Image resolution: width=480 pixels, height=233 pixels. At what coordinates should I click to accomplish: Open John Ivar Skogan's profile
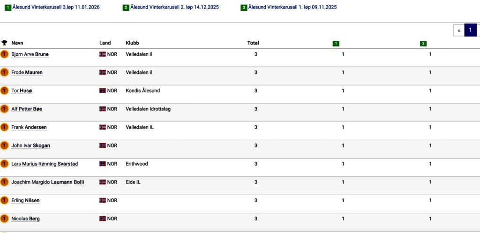pos(30,146)
